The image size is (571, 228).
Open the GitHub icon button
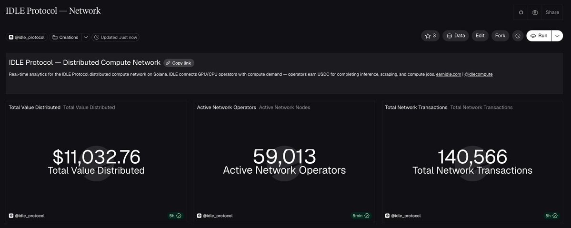click(x=521, y=12)
